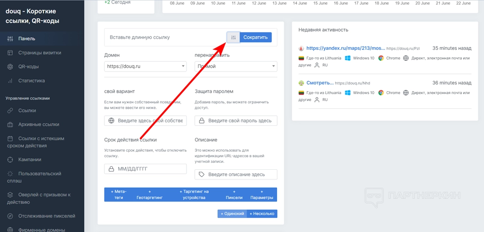The width and height of the screenshot is (484, 232).
Task: Open Ссылки с истекшим сроком действия
Action: coord(42,142)
